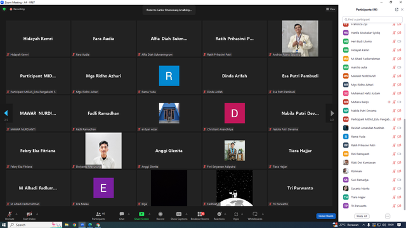The image size is (406, 228).
Task: Toggle mute for marsha aulia in list
Action: [x=394, y=68]
